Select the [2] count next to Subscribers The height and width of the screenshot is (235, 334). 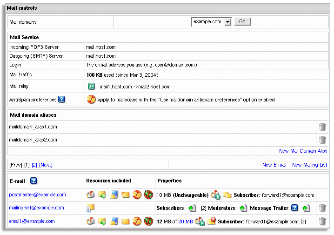(x=204, y=208)
